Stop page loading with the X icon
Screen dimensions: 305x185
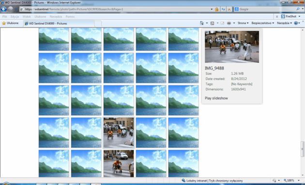coord(229,9)
